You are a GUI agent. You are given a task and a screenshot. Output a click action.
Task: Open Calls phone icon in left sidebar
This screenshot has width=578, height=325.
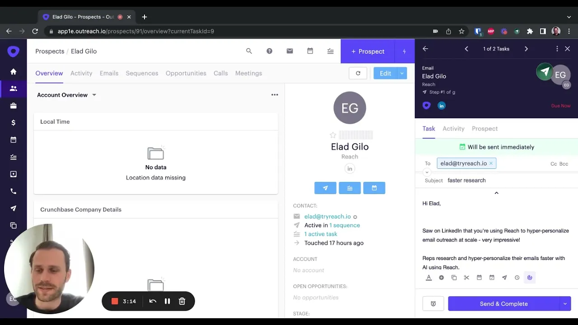(x=13, y=191)
